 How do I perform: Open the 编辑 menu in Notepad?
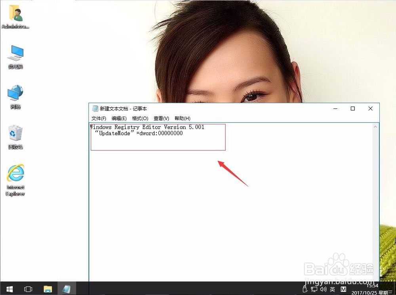click(120, 118)
